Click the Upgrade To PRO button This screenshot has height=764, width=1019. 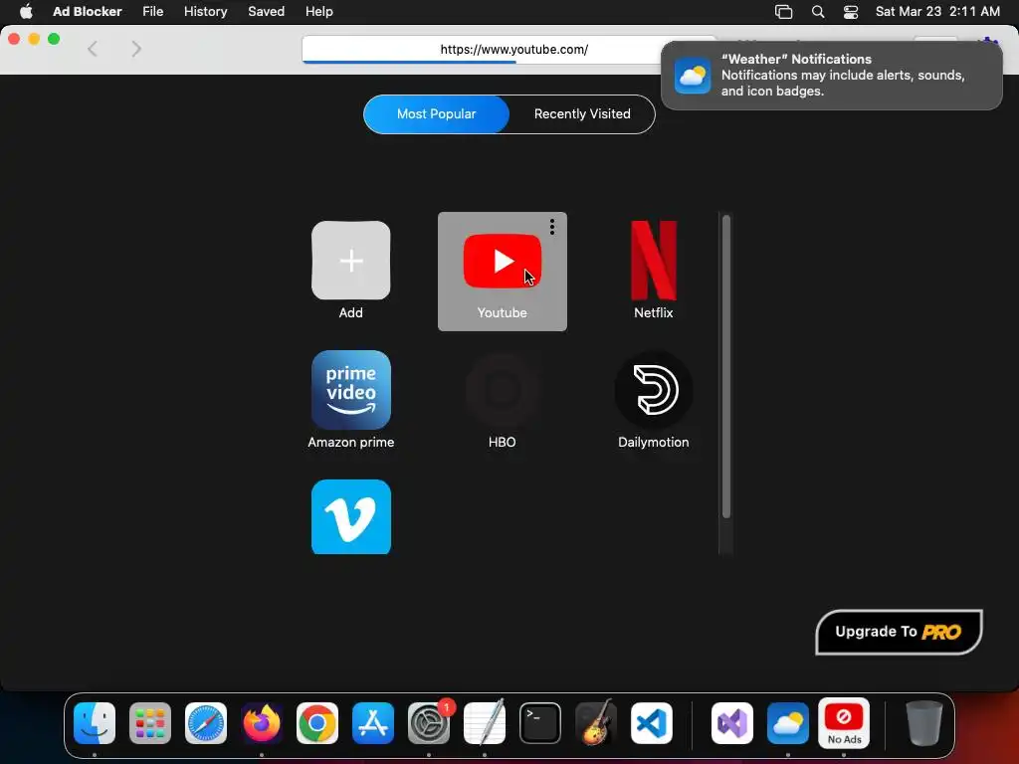click(899, 632)
